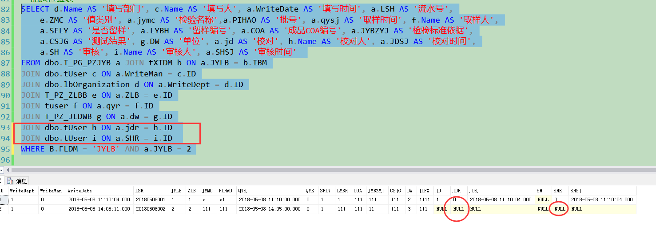
Task: Place cursor on JOIN T_PZ_JLDWB g line
Action: click(x=97, y=116)
